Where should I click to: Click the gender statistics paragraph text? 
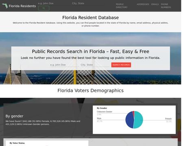(43, 122)
